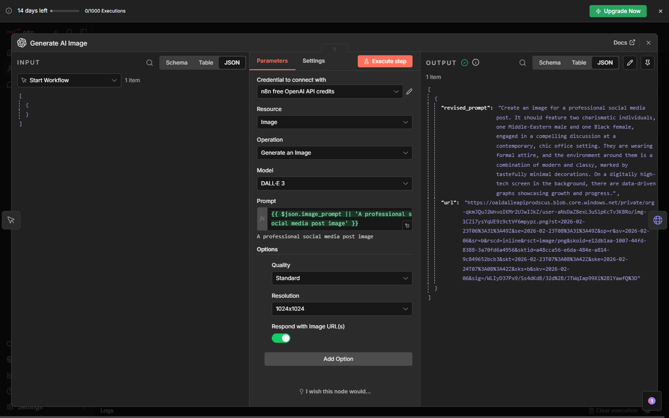The image size is (669, 418).
Task: Click the executions usage progress bar
Action: coord(65,11)
